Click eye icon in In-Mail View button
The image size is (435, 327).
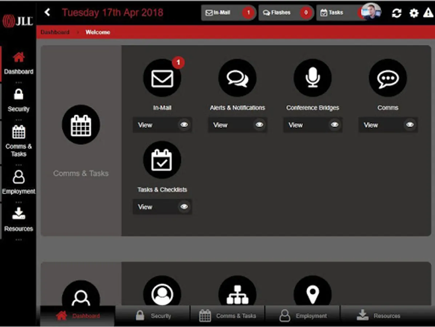pyautogui.click(x=184, y=125)
